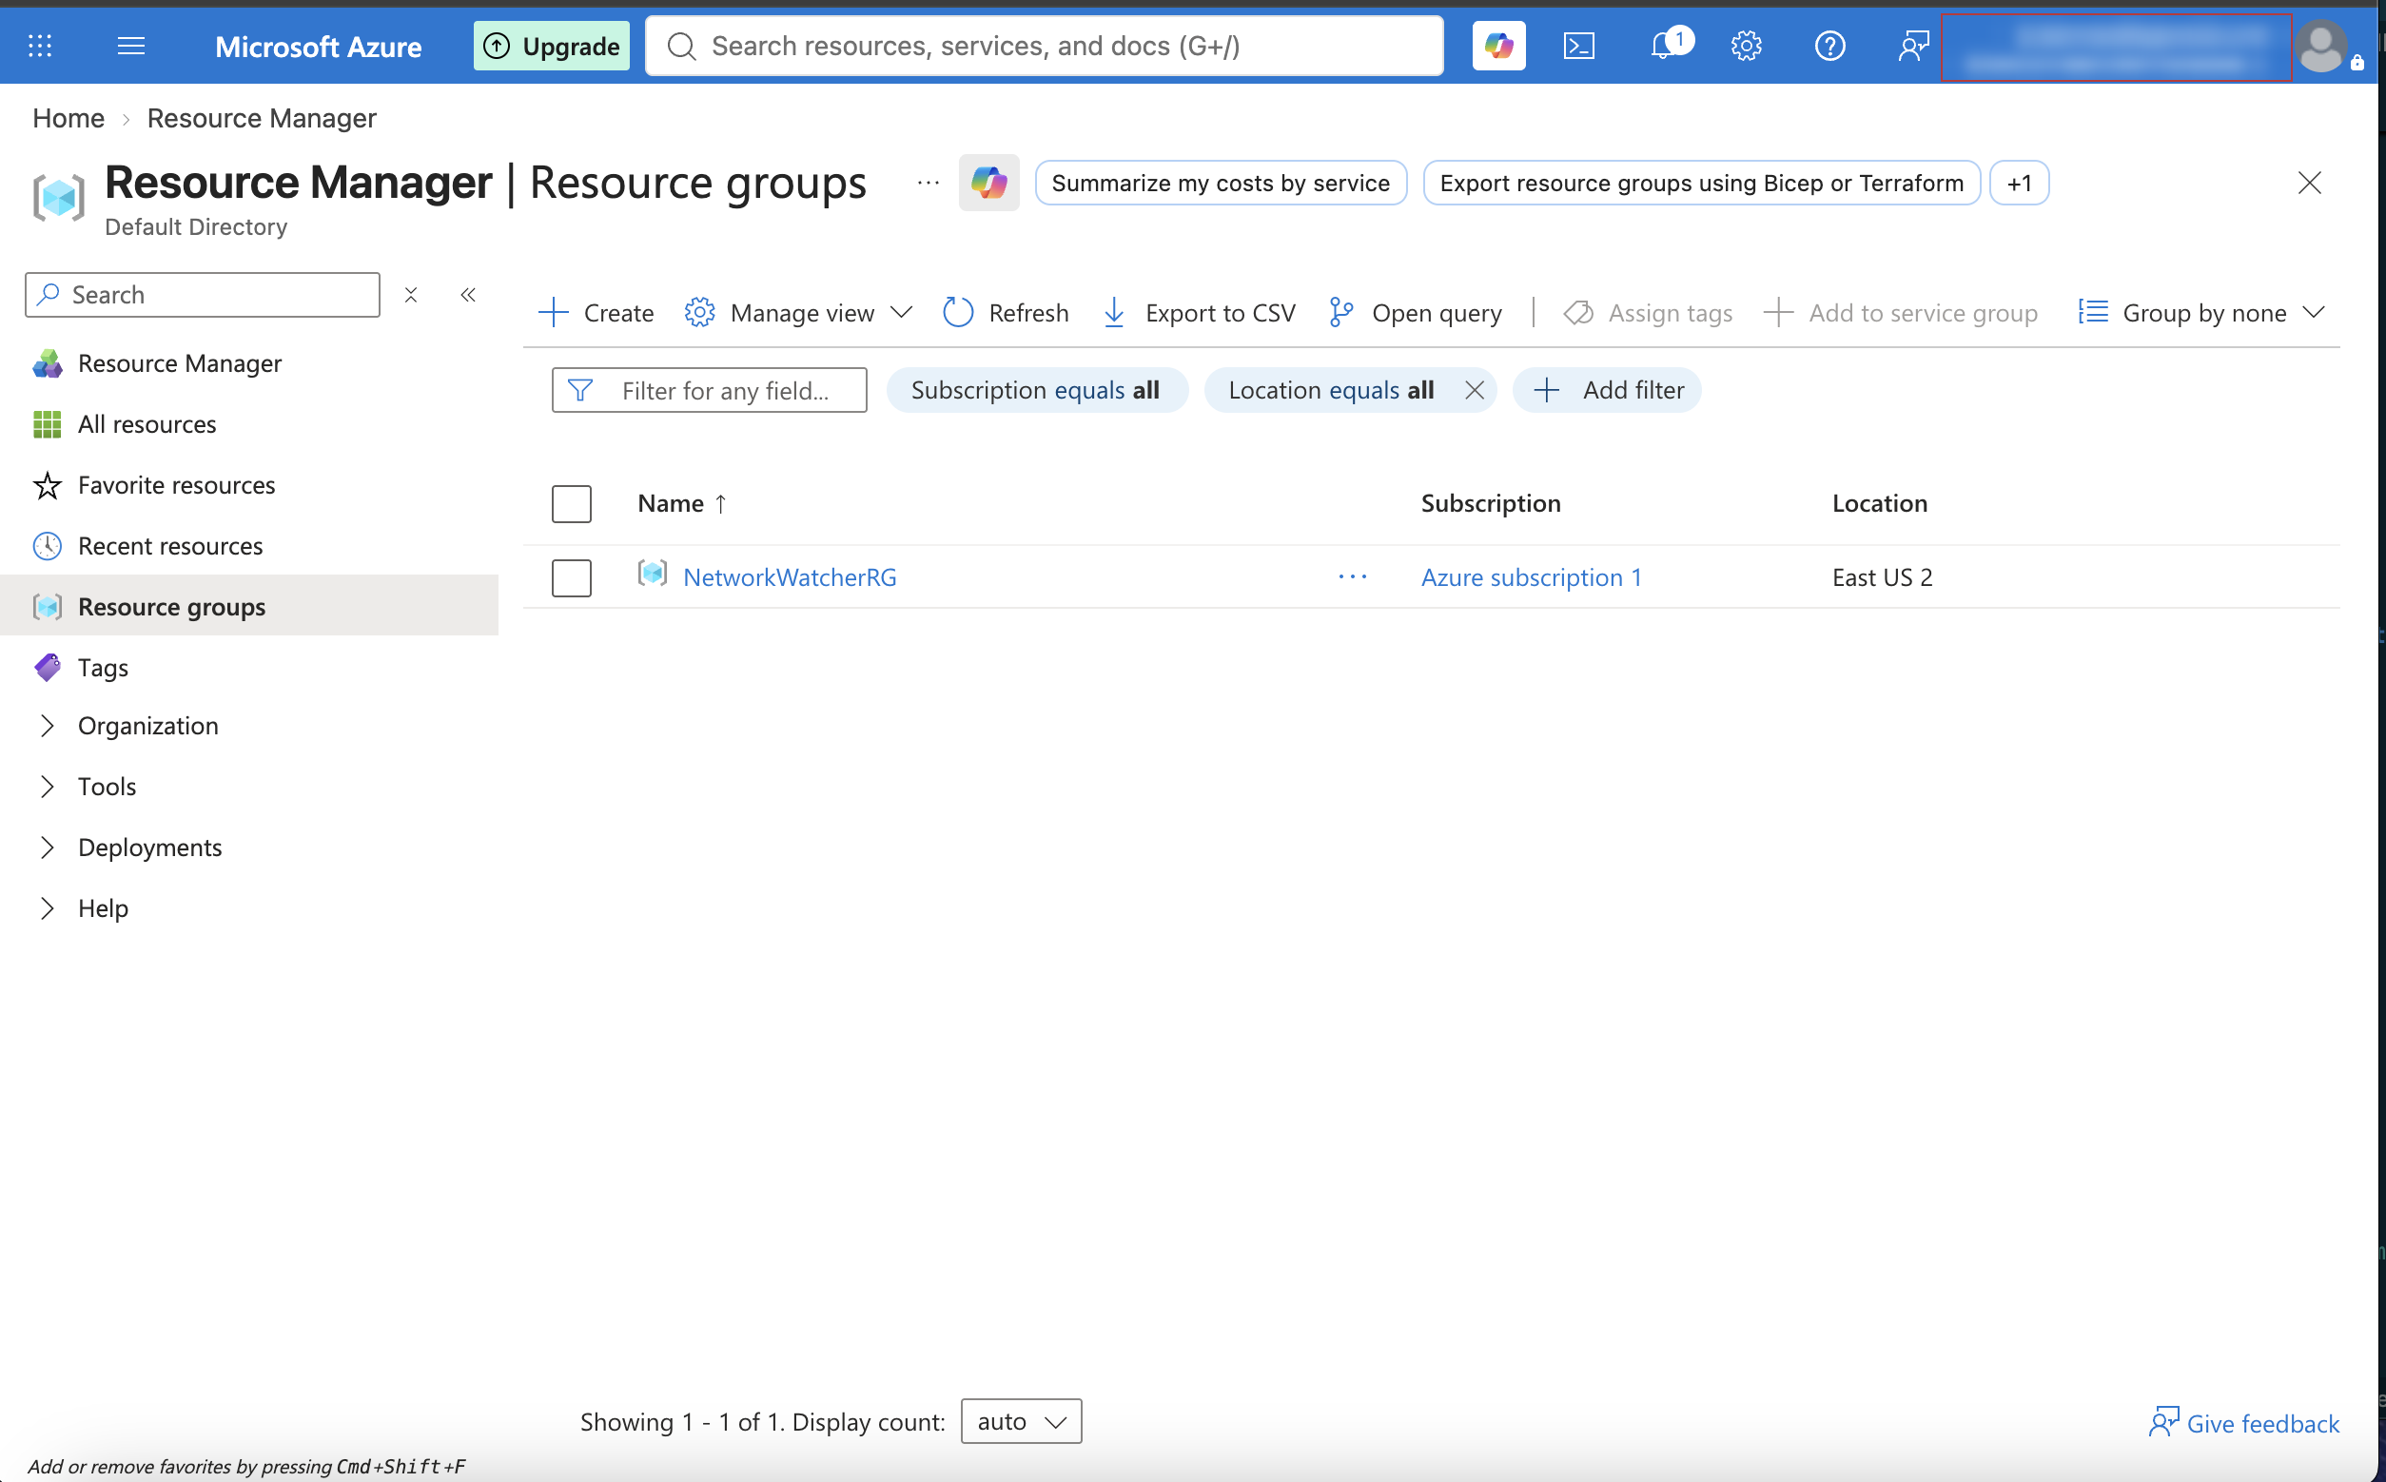Open Favorite resources in the sidebar
This screenshot has height=1482, width=2386.
pyautogui.click(x=249, y=485)
